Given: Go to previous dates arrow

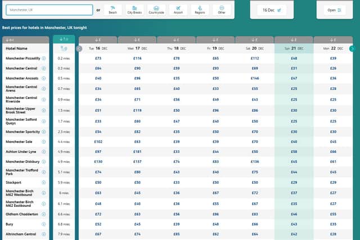Looking at the screenshot, I should (x=79, y=48).
